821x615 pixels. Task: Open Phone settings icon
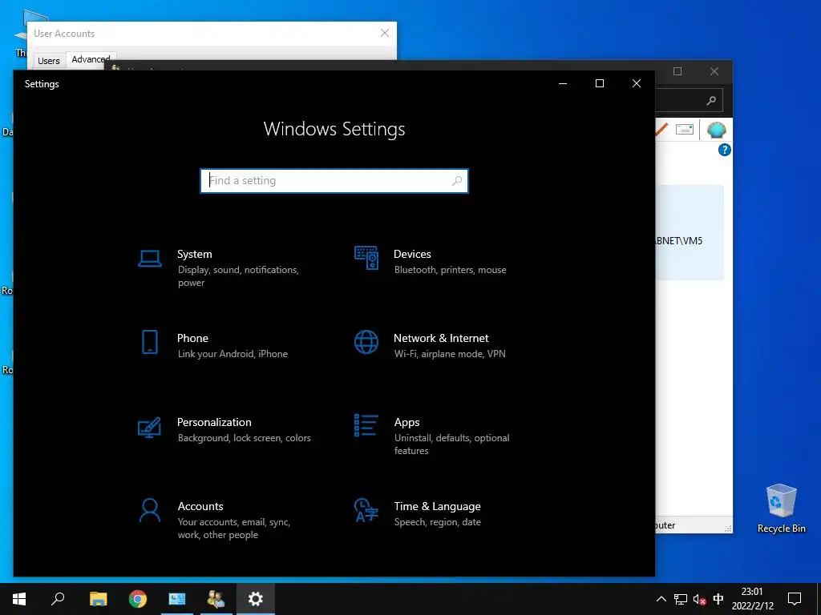tap(150, 342)
